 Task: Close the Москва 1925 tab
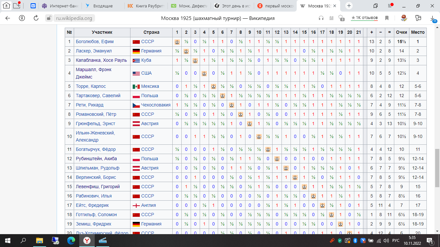click(x=335, y=6)
